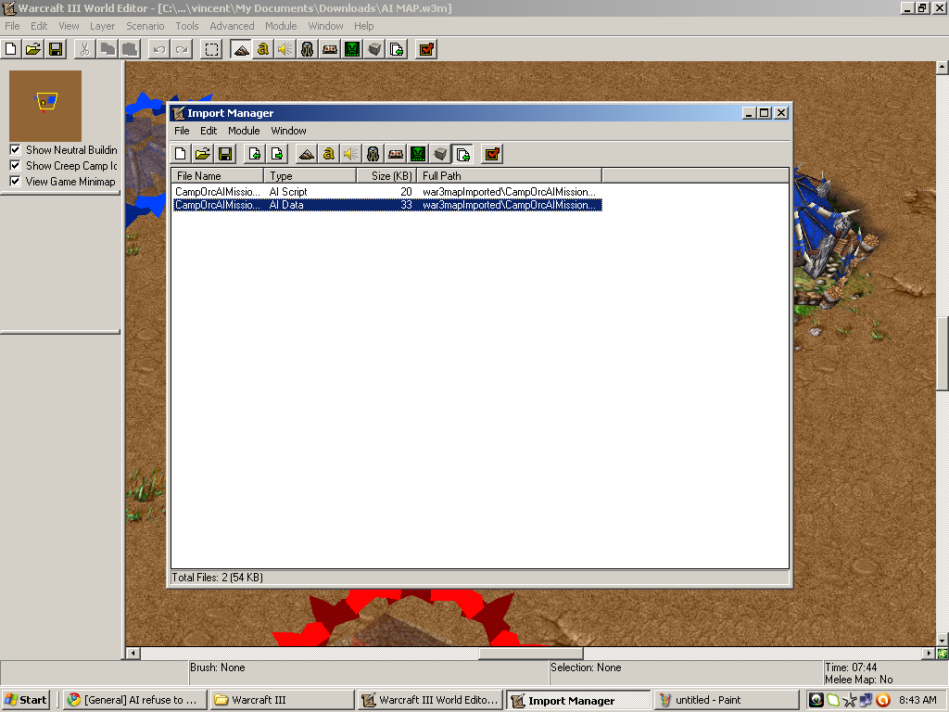The image size is (949, 712).
Task: Open AI Editor from main World Editor toolbar
Action: 352,49
